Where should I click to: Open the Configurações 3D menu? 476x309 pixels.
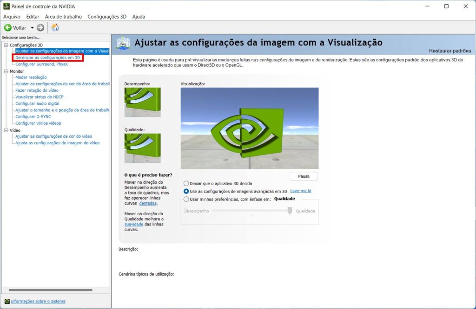pos(107,17)
